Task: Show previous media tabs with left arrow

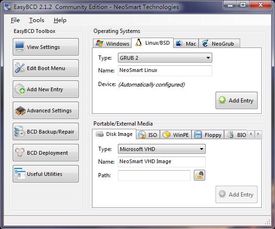Action: pos(251,134)
